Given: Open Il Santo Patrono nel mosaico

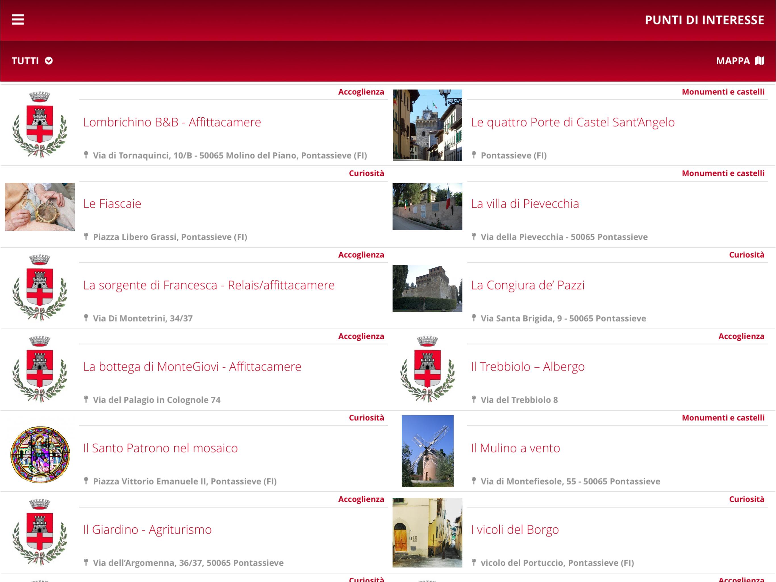Looking at the screenshot, I should click(x=160, y=448).
